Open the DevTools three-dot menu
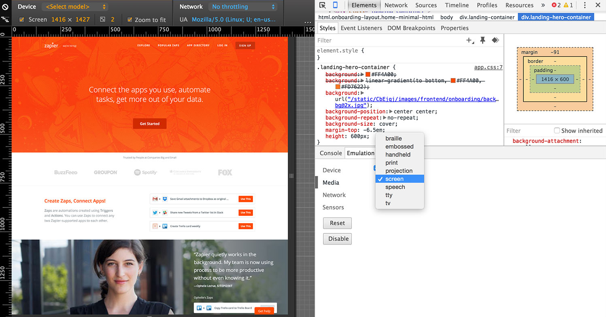The width and height of the screenshot is (606, 317). click(x=585, y=5)
